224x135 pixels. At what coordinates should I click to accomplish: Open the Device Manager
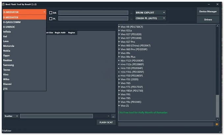tap(208, 11)
